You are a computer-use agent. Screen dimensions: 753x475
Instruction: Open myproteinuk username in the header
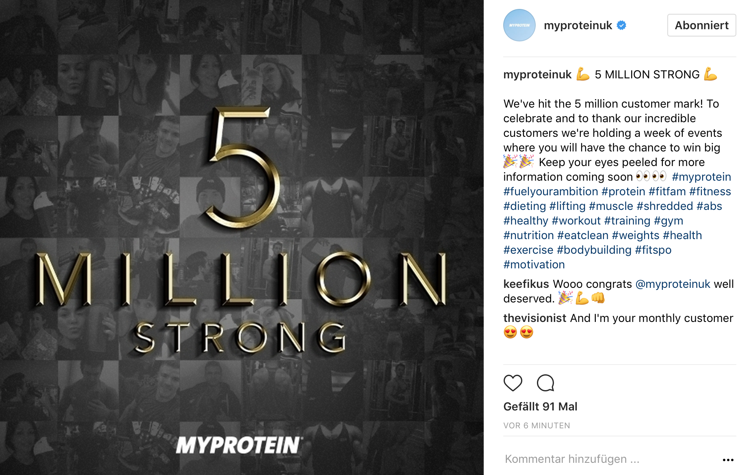point(578,25)
